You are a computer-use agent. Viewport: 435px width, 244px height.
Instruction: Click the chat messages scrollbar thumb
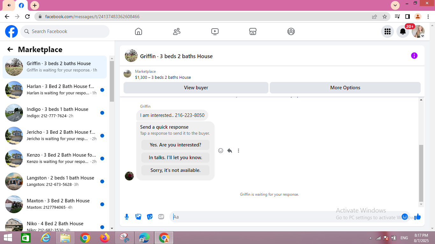click(421, 173)
